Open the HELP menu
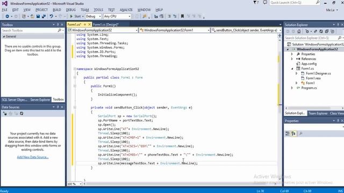Viewport: 344px width, 193px height. [159, 10]
